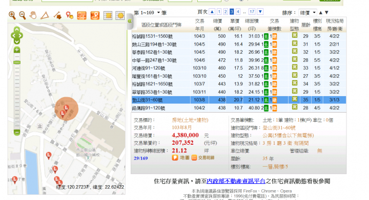
Task: Open the 內政部不動產資訊平台 hyperlink
Action: pos(236,181)
